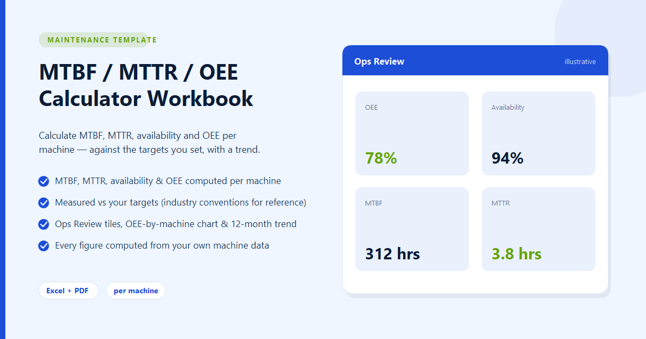Click the '312 hrs' value
The image size is (646, 339).
click(392, 254)
